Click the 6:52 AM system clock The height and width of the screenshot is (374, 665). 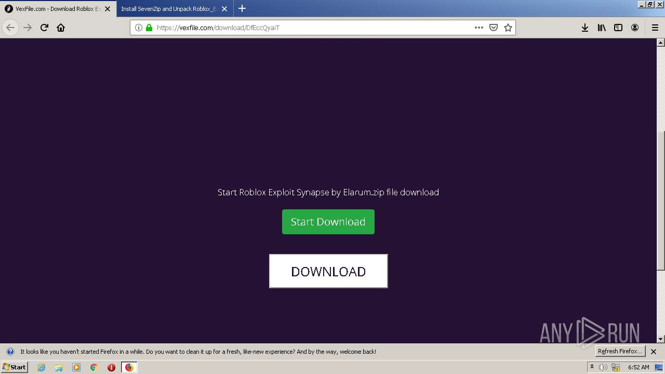coord(639,367)
